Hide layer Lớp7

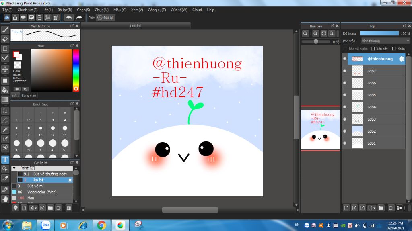[x=345, y=71]
